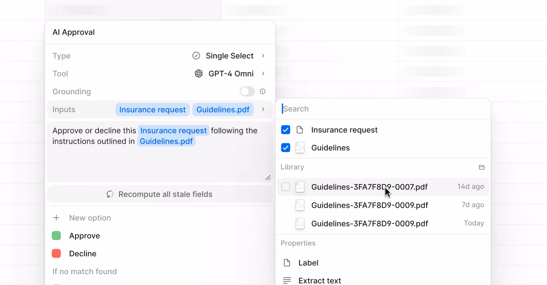Screen dimensions: 547x285
Task: Select the Decline option label
Action: point(83,254)
